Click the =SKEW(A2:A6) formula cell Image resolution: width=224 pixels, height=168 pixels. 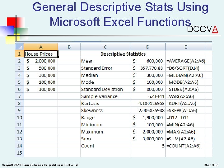[185, 110]
